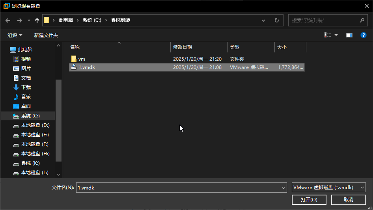Screen dimensions: 373x210
Task: Click the 打开(O) button
Action: click(309, 200)
